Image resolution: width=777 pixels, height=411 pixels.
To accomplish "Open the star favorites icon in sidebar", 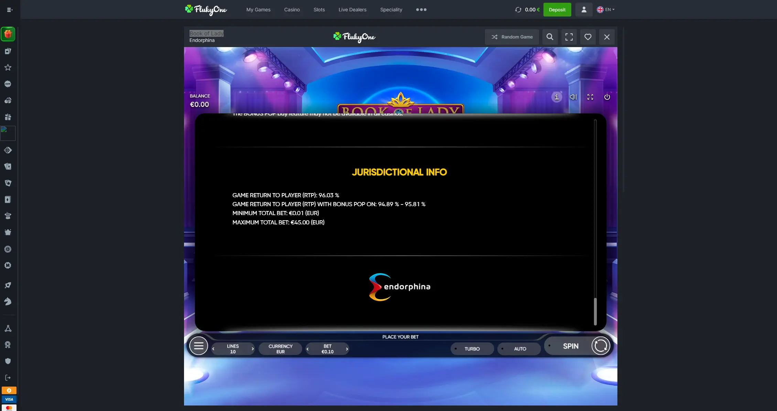I will (8, 67).
